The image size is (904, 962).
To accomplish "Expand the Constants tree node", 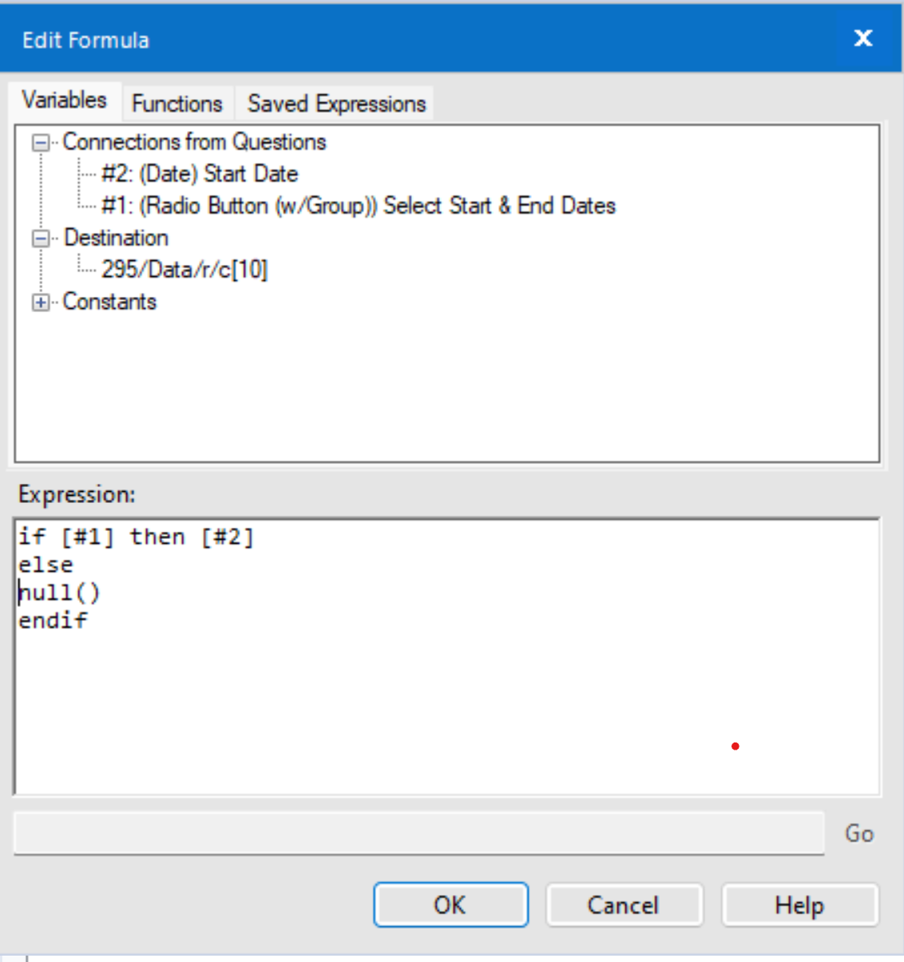I will click(40, 303).
